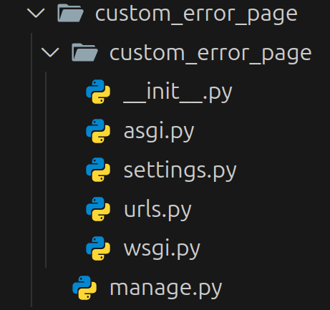Viewport: 330px width, 310px height.
Task: Open the manage.py file
Action: pyautogui.click(x=166, y=289)
